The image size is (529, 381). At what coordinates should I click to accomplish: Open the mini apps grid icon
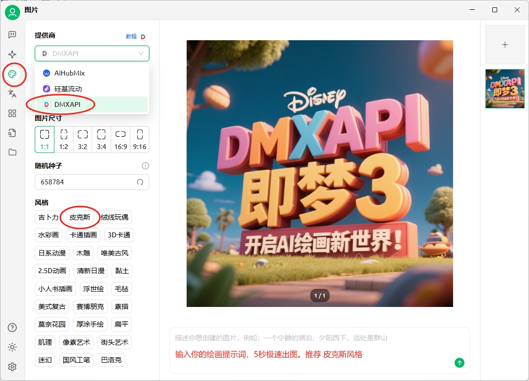coord(12,113)
